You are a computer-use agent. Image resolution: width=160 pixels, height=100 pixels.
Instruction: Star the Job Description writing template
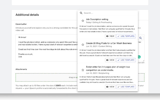[83, 21]
